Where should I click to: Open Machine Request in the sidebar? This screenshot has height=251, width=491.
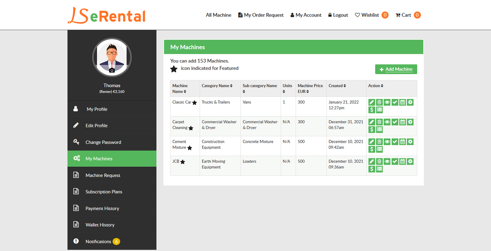pyautogui.click(x=103, y=175)
